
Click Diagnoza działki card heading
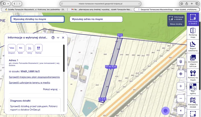pyautogui.click(x=20, y=101)
